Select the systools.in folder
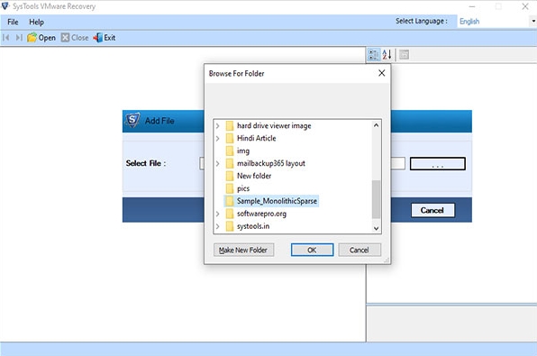 [x=253, y=226]
